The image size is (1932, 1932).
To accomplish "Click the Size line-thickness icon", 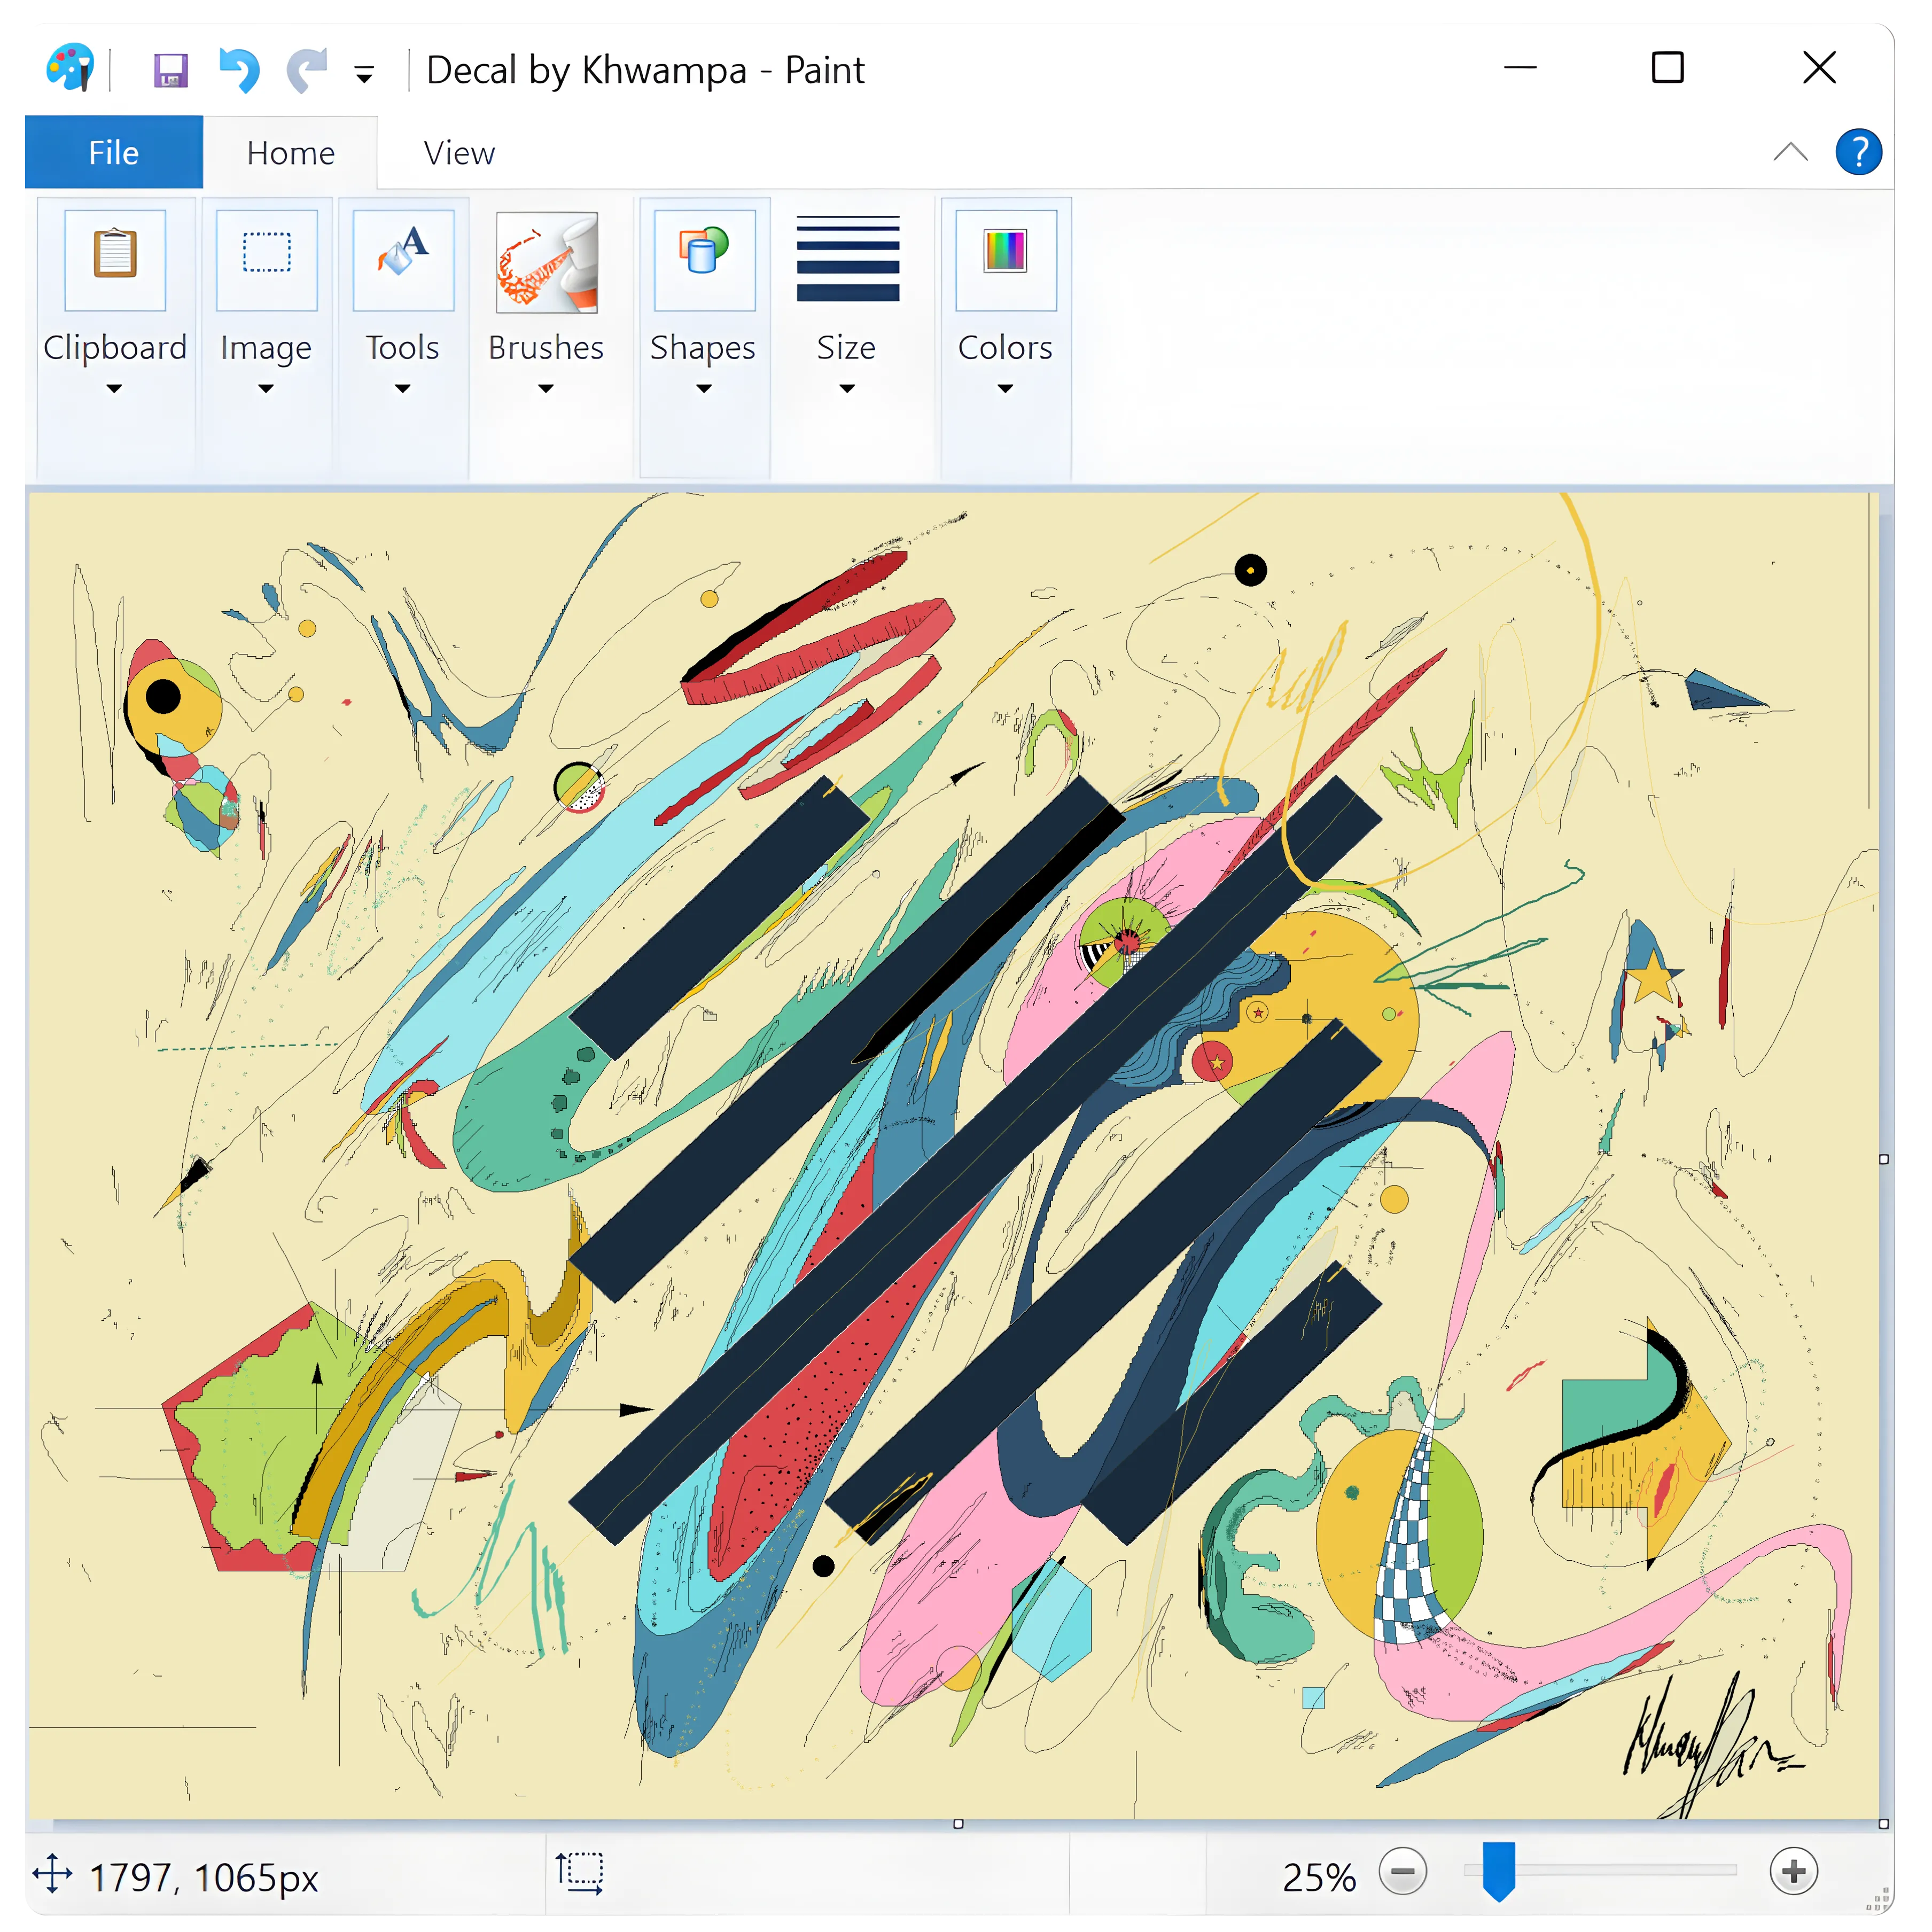I will [847, 259].
